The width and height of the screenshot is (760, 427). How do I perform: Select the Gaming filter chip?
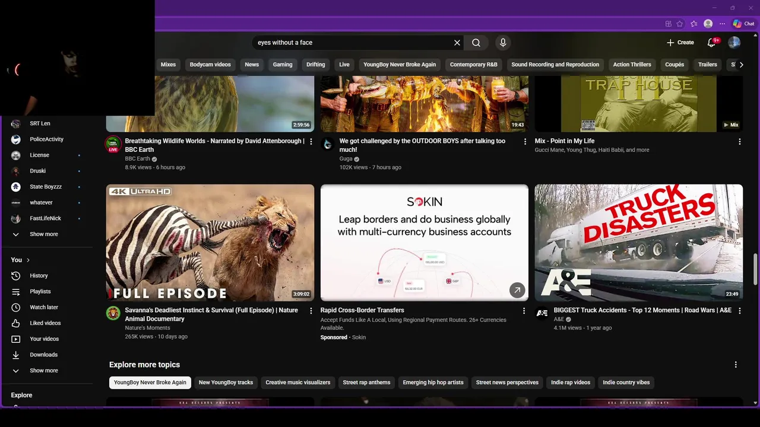283,65
